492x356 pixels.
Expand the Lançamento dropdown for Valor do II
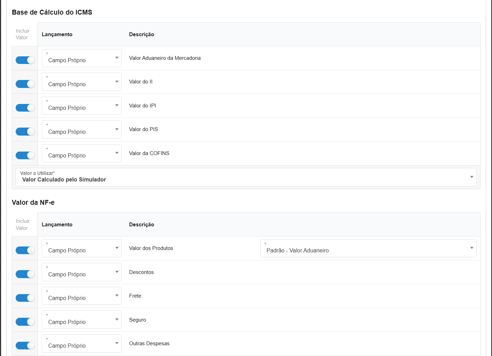pos(82,82)
